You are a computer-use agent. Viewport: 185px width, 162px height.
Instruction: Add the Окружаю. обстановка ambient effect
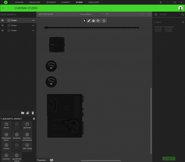point(27,137)
